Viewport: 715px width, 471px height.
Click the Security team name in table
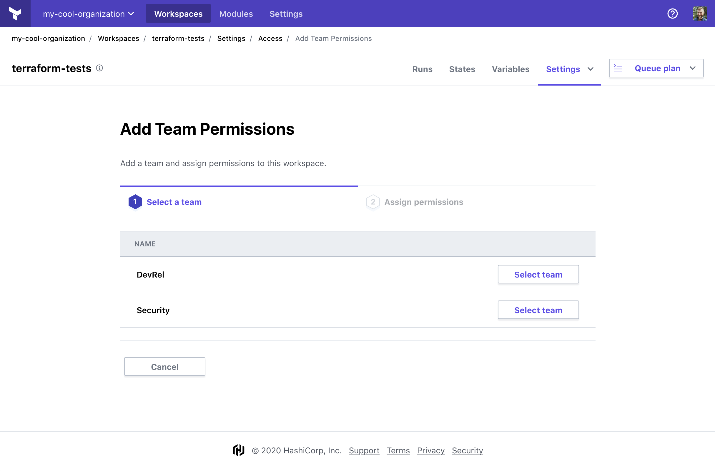[153, 310]
